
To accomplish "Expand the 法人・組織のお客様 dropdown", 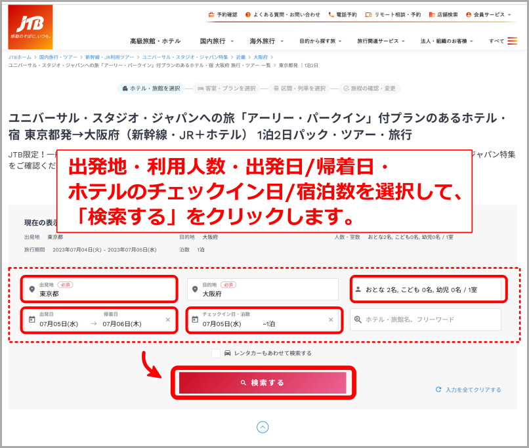I will pos(471,41).
